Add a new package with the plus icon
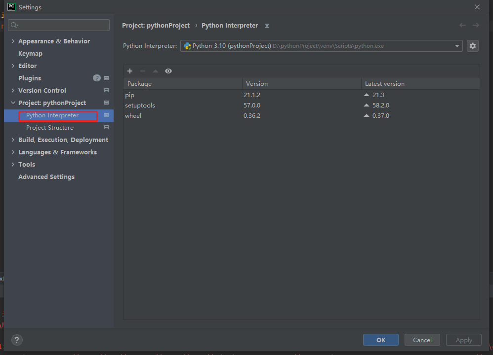Image resolution: width=493 pixels, height=355 pixels. [130, 71]
